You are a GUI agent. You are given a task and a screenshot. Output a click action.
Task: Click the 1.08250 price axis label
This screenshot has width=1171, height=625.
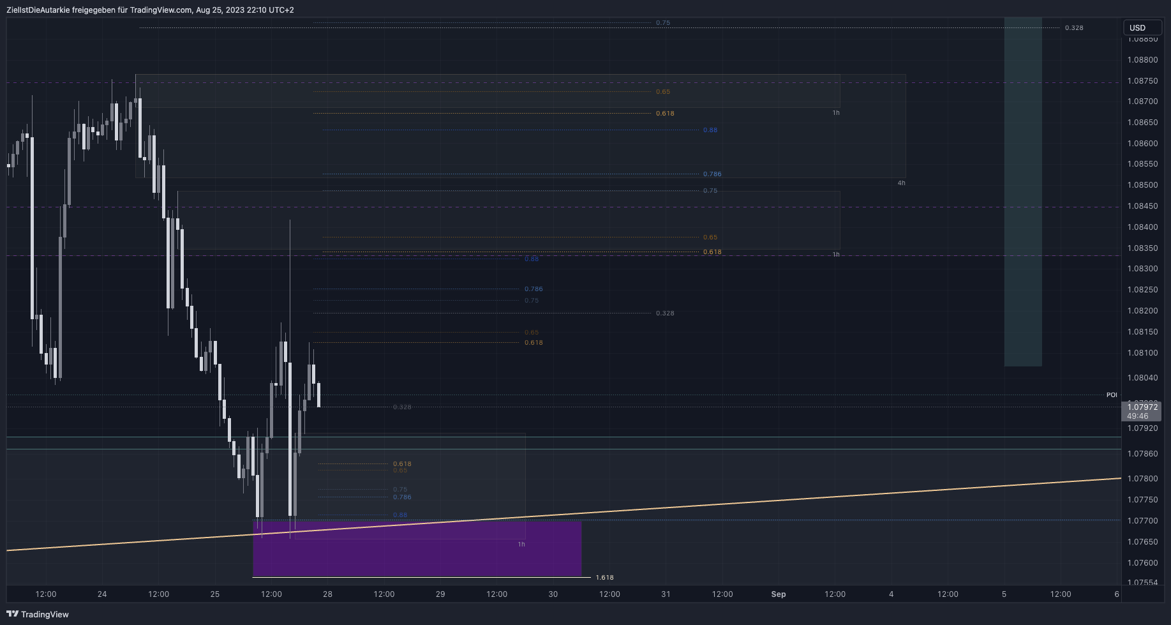[x=1142, y=290]
